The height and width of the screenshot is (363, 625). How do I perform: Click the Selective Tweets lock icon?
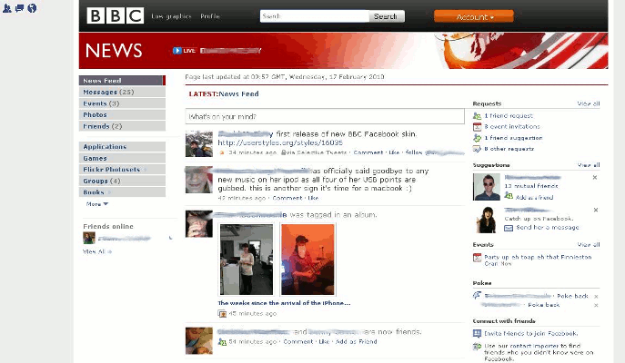point(284,152)
